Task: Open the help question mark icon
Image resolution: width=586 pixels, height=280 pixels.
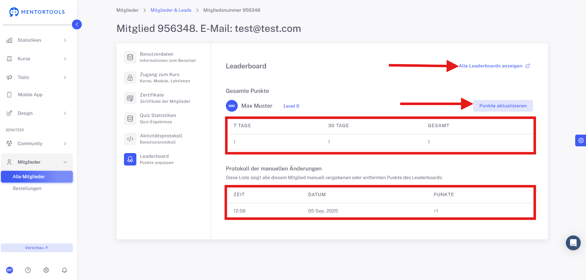Action: click(x=28, y=270)
